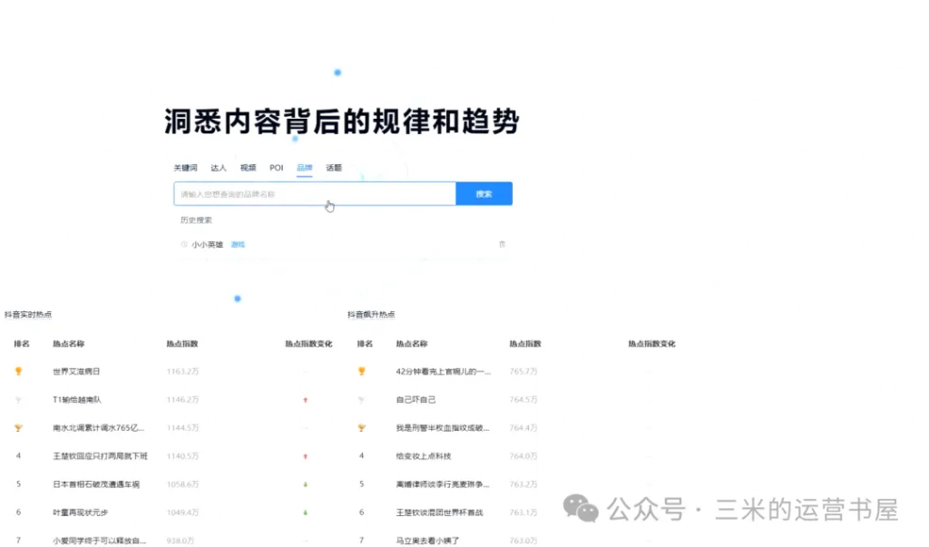Image resolution: width=929 pixels, height=547 pixels.
Task: Select 小小英雄 from search history
Action: [x=207, y=244]
